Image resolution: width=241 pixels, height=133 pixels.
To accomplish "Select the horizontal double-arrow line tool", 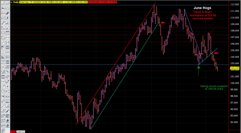I will click(x=8, y=38).
